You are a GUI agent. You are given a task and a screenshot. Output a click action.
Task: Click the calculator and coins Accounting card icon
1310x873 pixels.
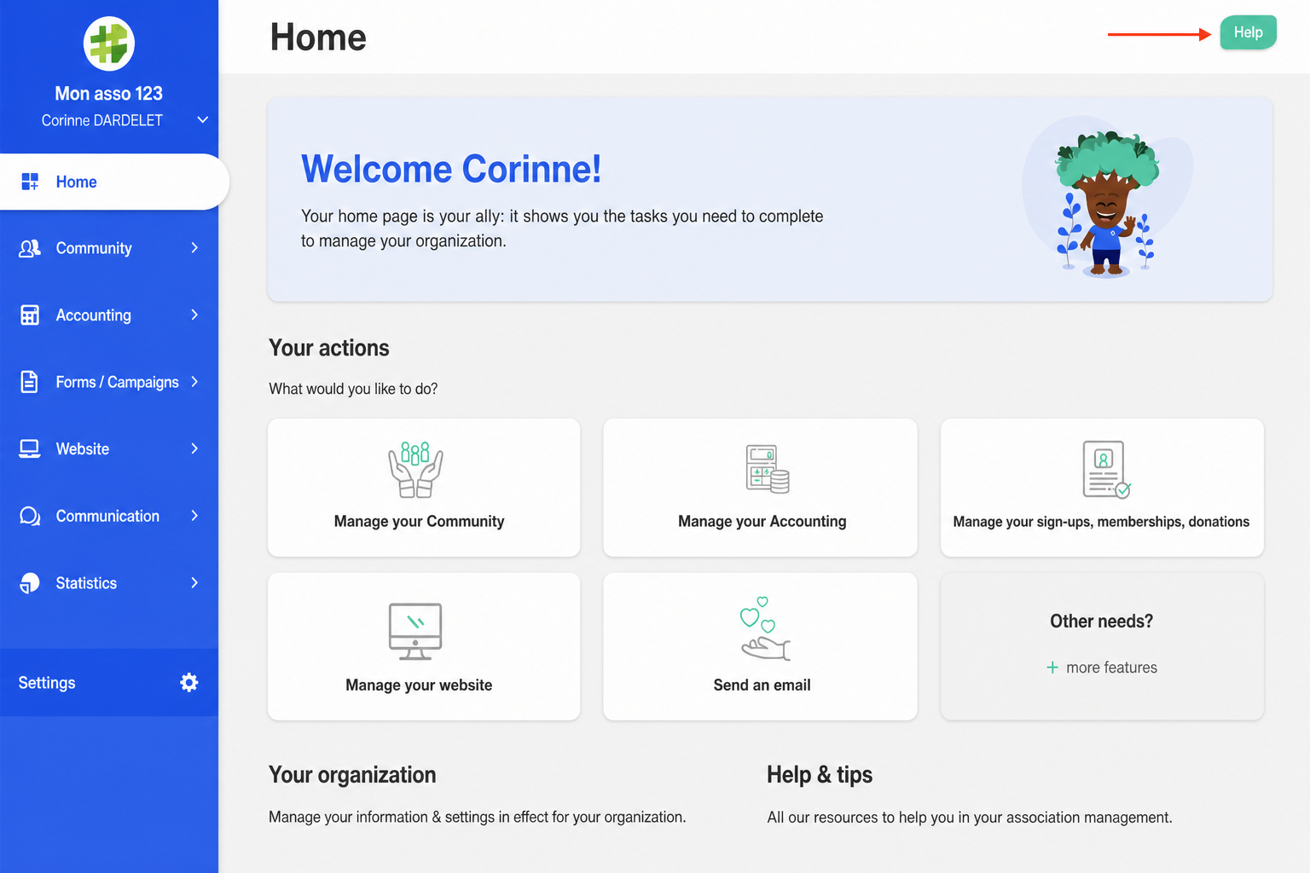[x=768, y=469]
